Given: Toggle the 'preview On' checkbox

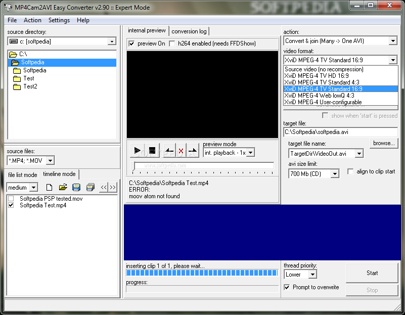Looking at the screenshot, I should click(x=131, y=43).
